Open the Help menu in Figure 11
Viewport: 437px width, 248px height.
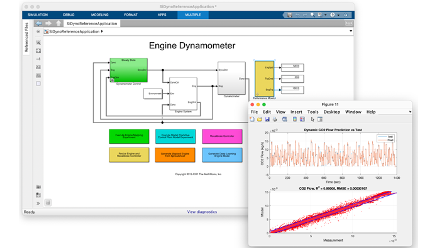(371, 112)
